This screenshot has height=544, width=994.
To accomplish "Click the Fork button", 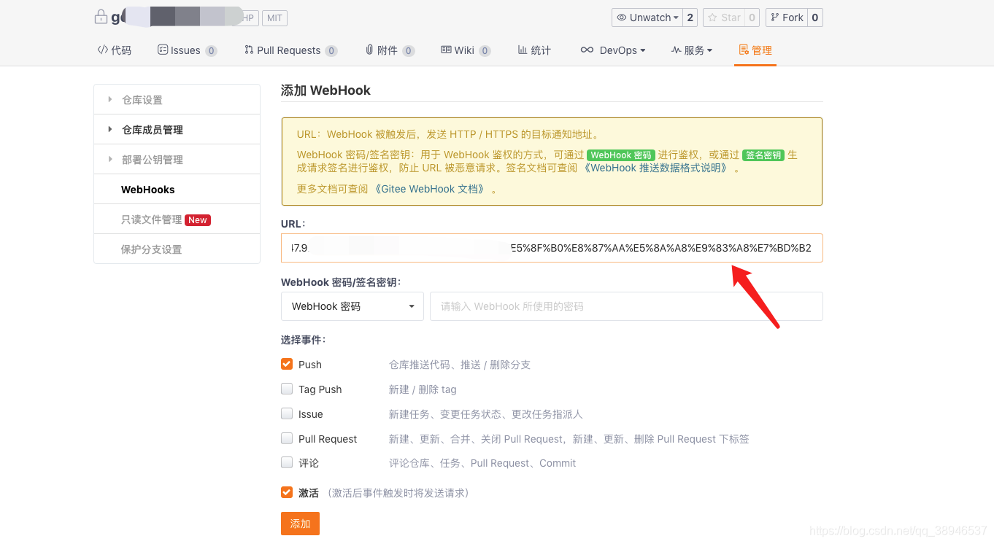I will (x=787, y=18).
